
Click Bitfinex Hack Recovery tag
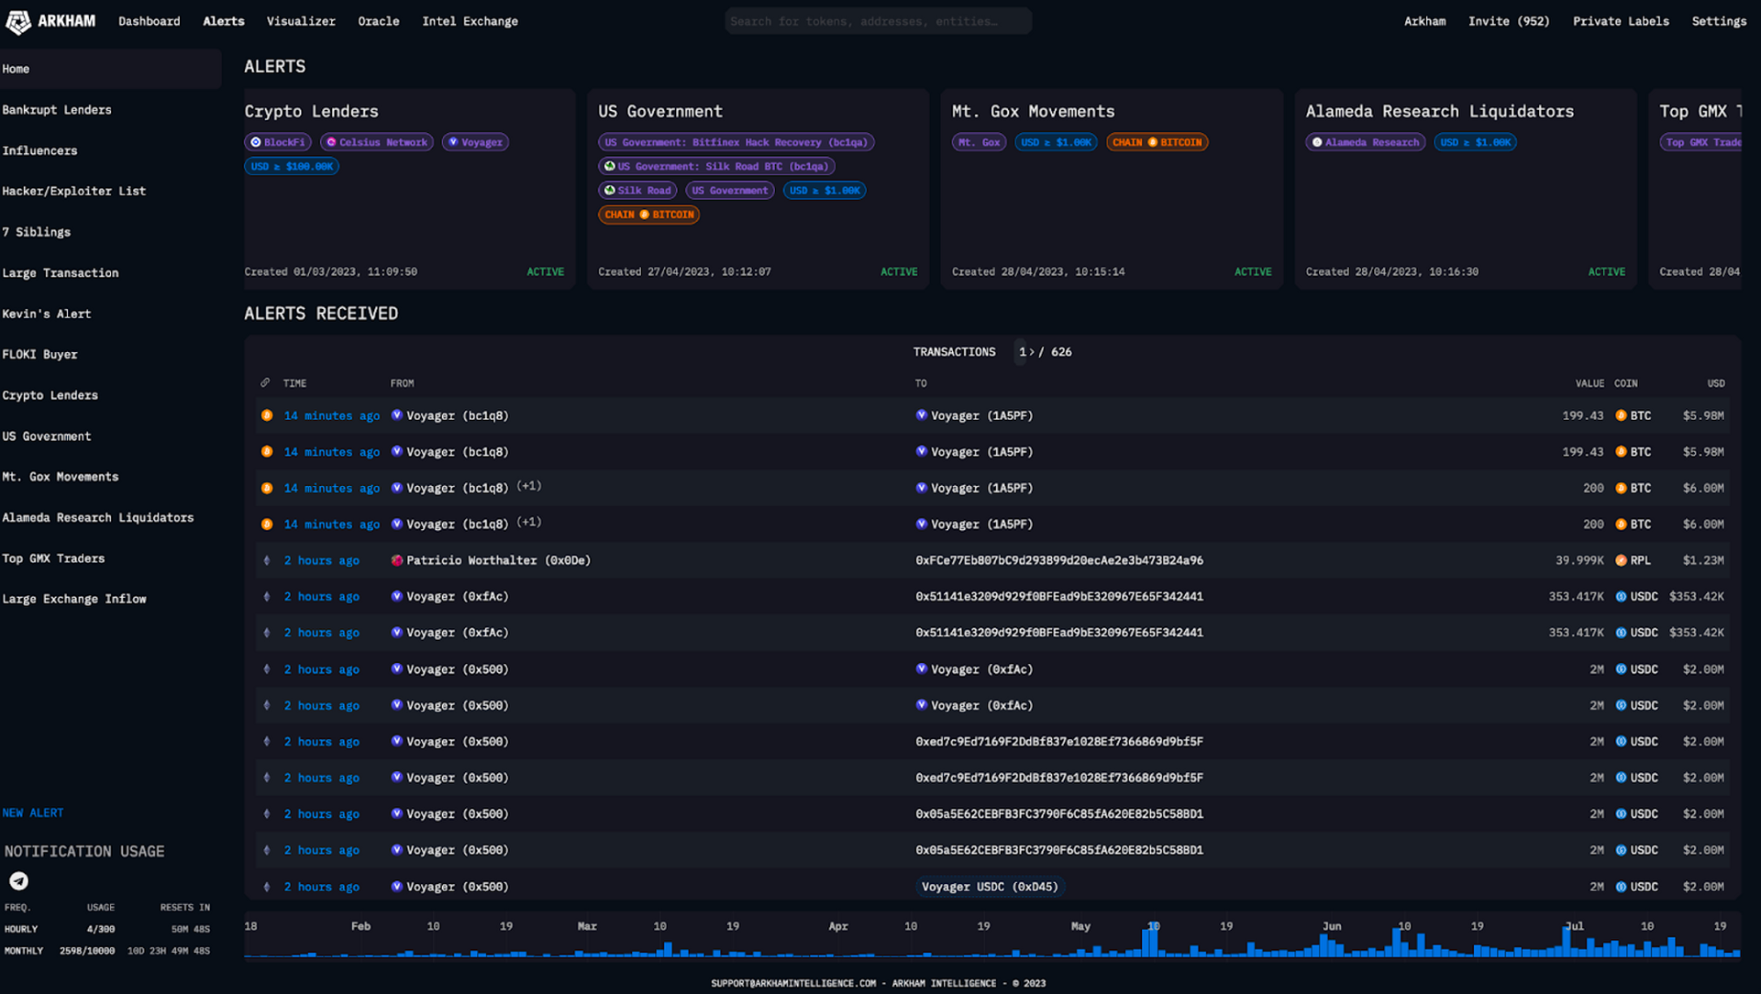[x=737, y=142]
